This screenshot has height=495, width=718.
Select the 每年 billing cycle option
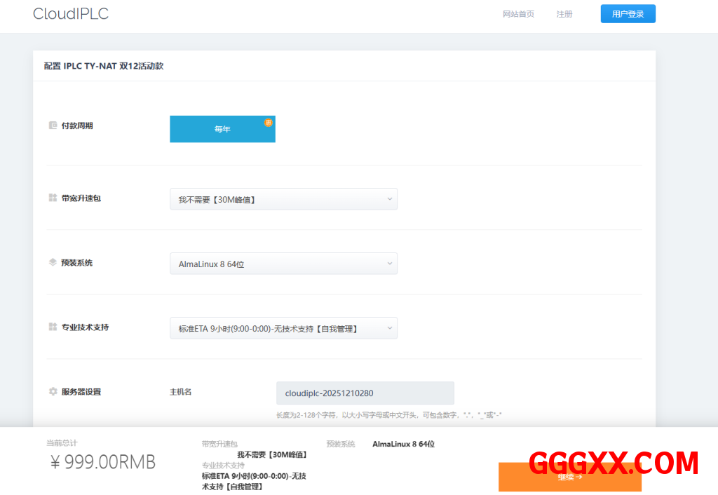222,129
